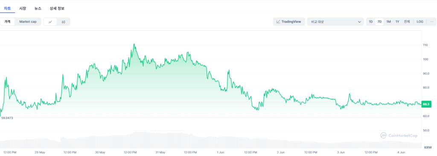
Task: Click the KRW currency label
Action: tap(428, 147)
